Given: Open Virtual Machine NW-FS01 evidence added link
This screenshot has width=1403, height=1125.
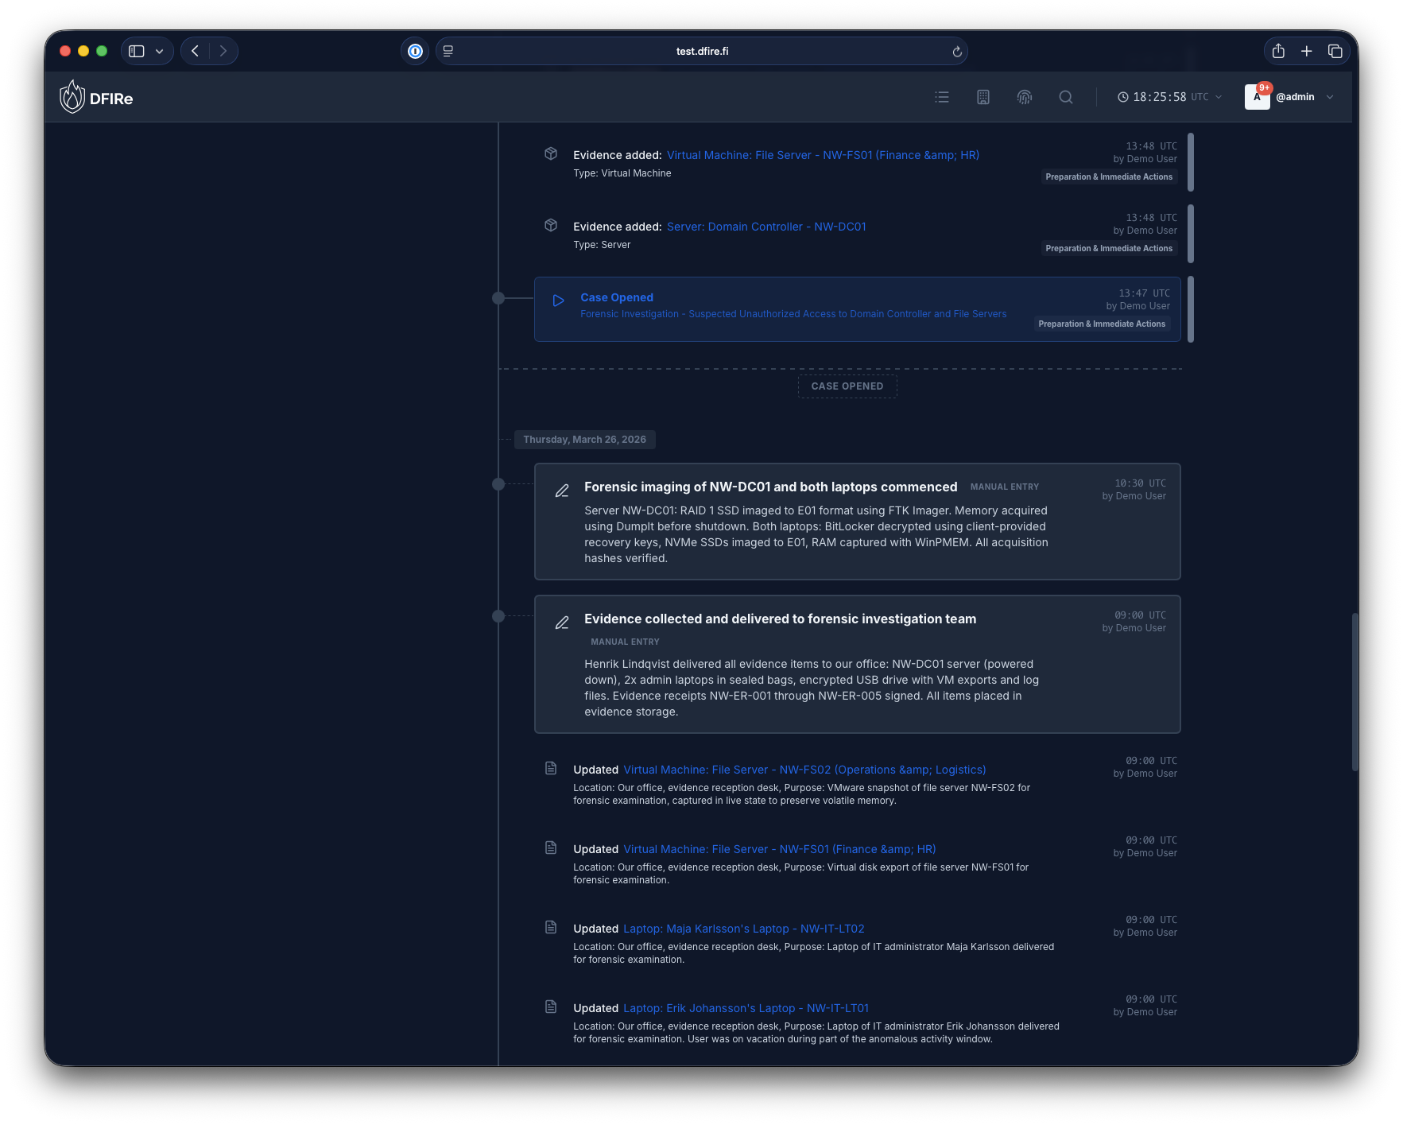Looking at the screenshot, I should 823,155.
